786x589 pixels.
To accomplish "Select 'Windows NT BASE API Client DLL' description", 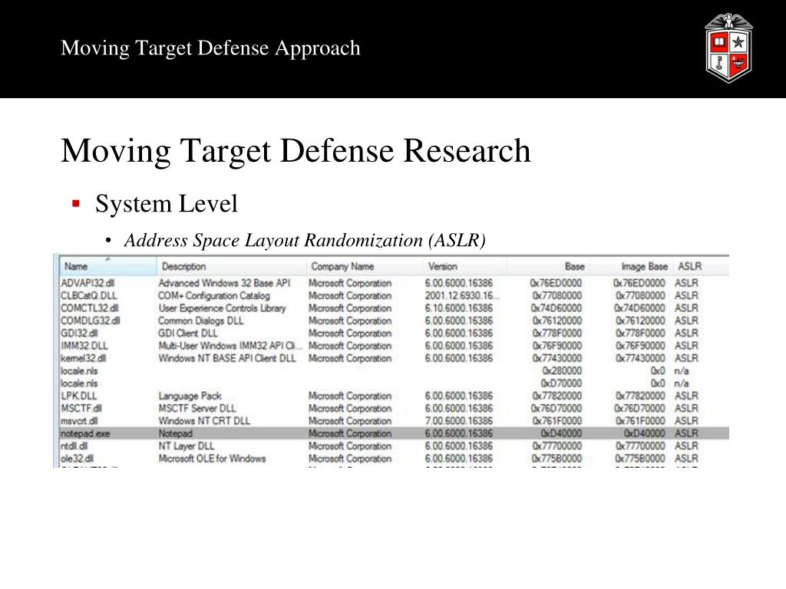I will [x=227, y=358].
